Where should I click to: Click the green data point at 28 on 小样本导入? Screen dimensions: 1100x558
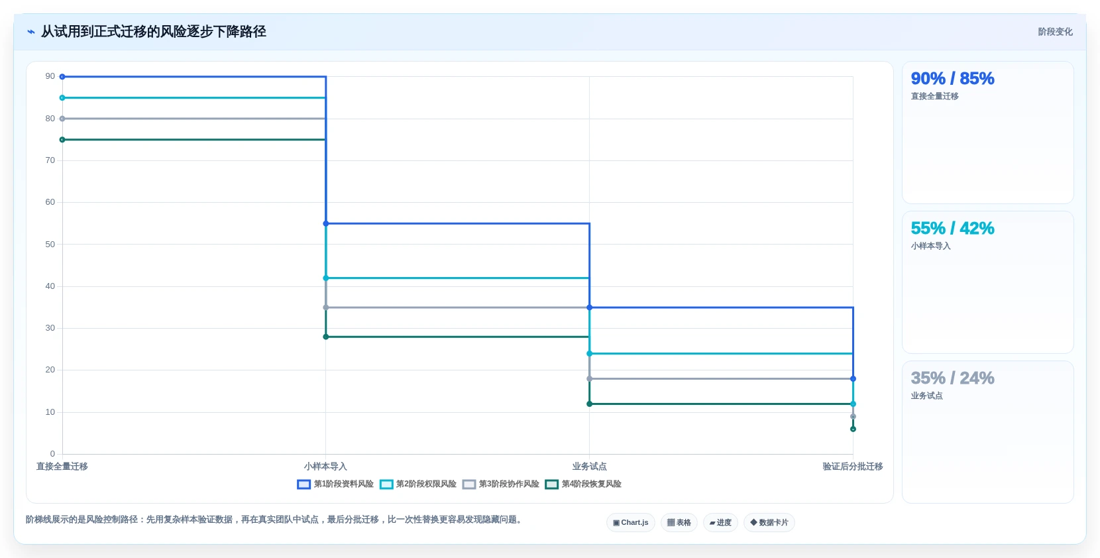coord(326,337)
